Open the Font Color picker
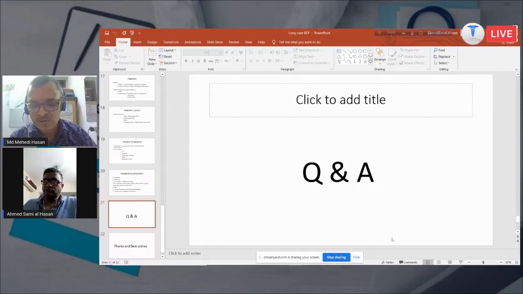 tap(238, 61)
